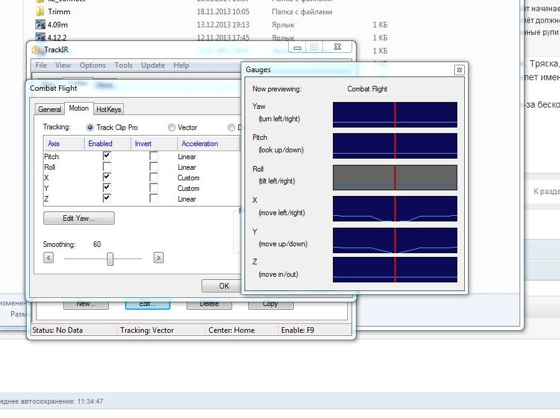Switch to the Motion tab
Screen dimensions: 560x418
[x=79, y=108]
